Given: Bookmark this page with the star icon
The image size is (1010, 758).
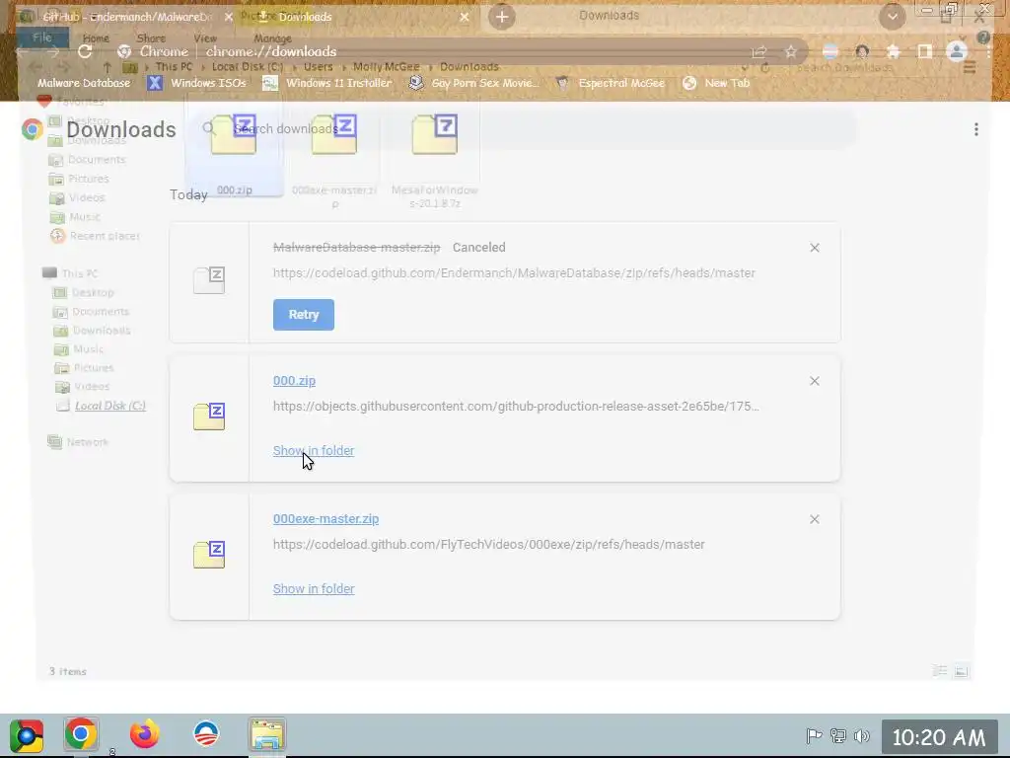Looking at the screenshot, I should (x=790, y=51).
